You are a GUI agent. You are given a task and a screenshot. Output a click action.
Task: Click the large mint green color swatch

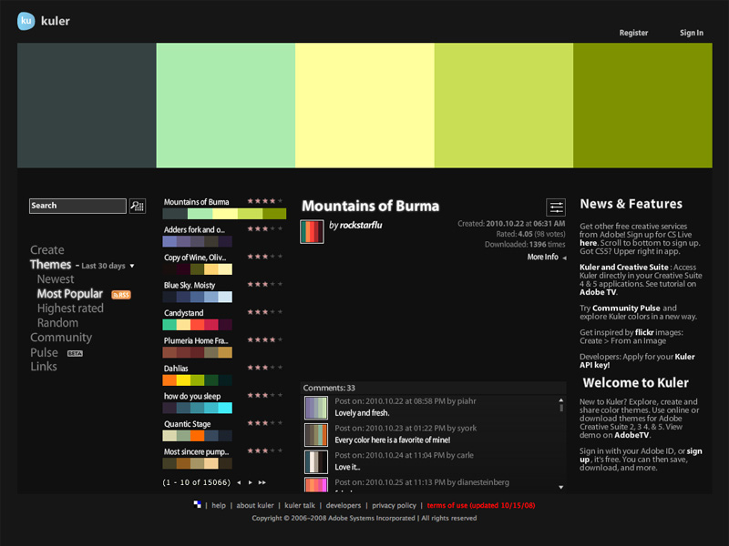pyautogui.click(x=225, y=106)
